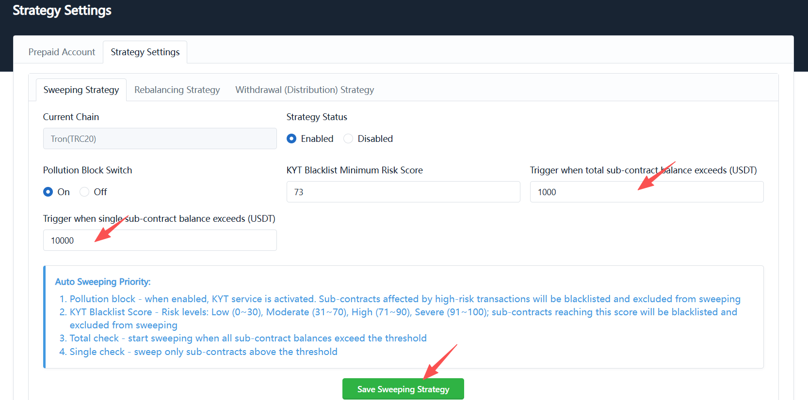The image size is (808, 400).
Task: Click the Current Chain label
Action: [x=71, y=117]
